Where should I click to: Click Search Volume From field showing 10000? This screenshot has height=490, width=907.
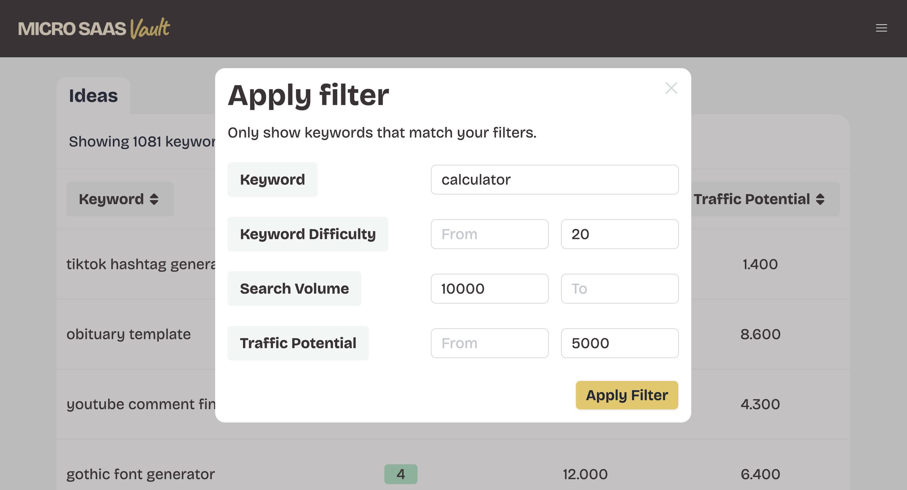[489, 289]
